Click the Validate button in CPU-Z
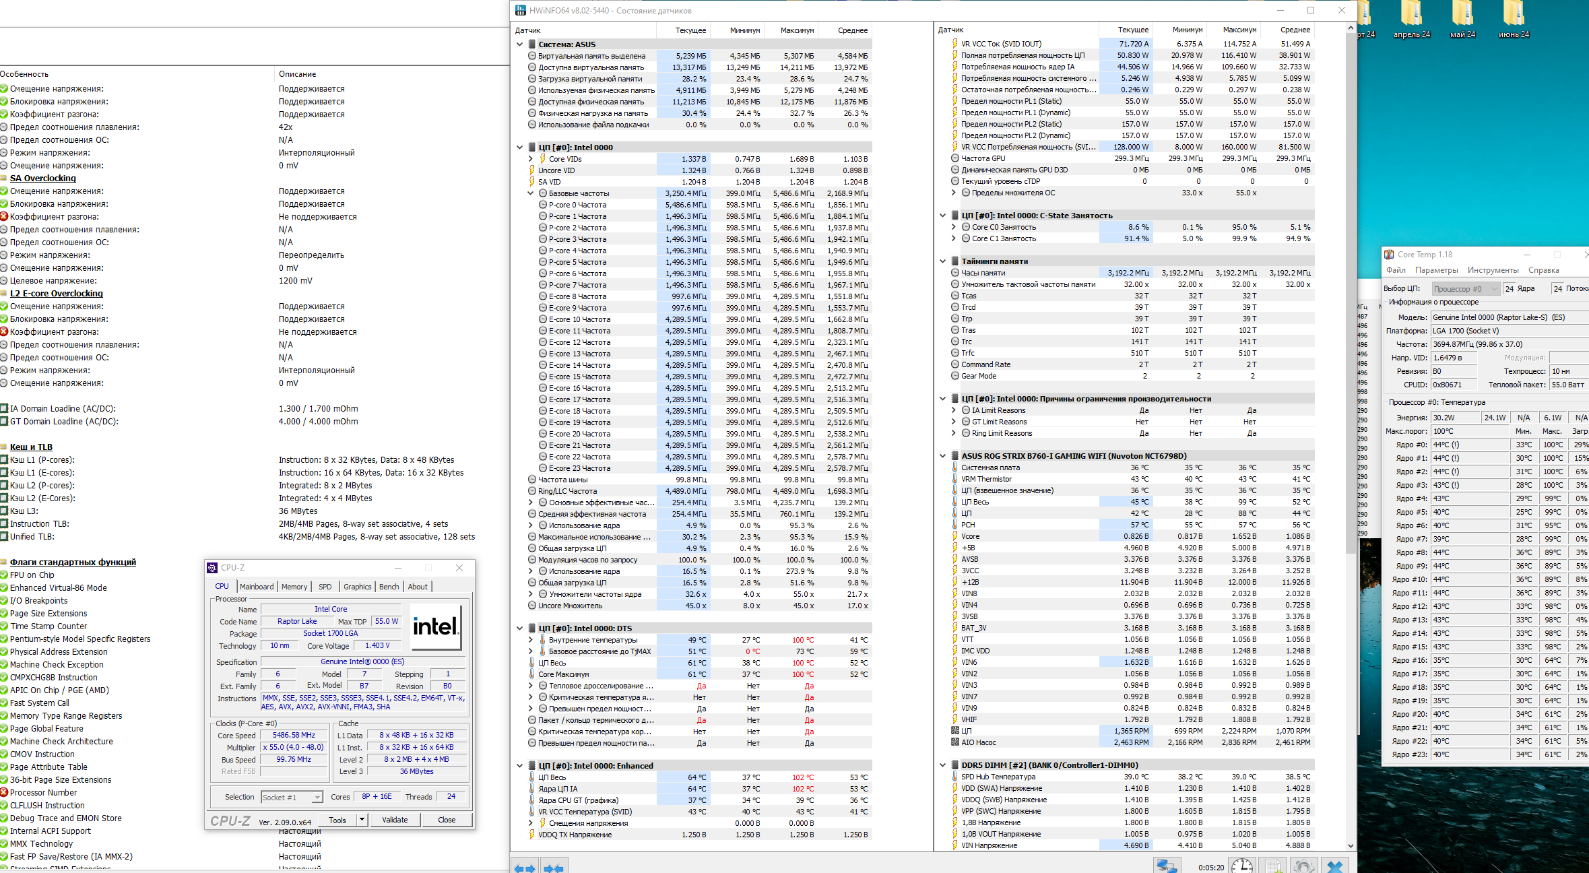 395,820
